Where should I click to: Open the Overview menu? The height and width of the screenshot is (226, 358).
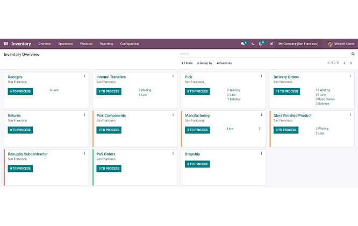point(45,44)
